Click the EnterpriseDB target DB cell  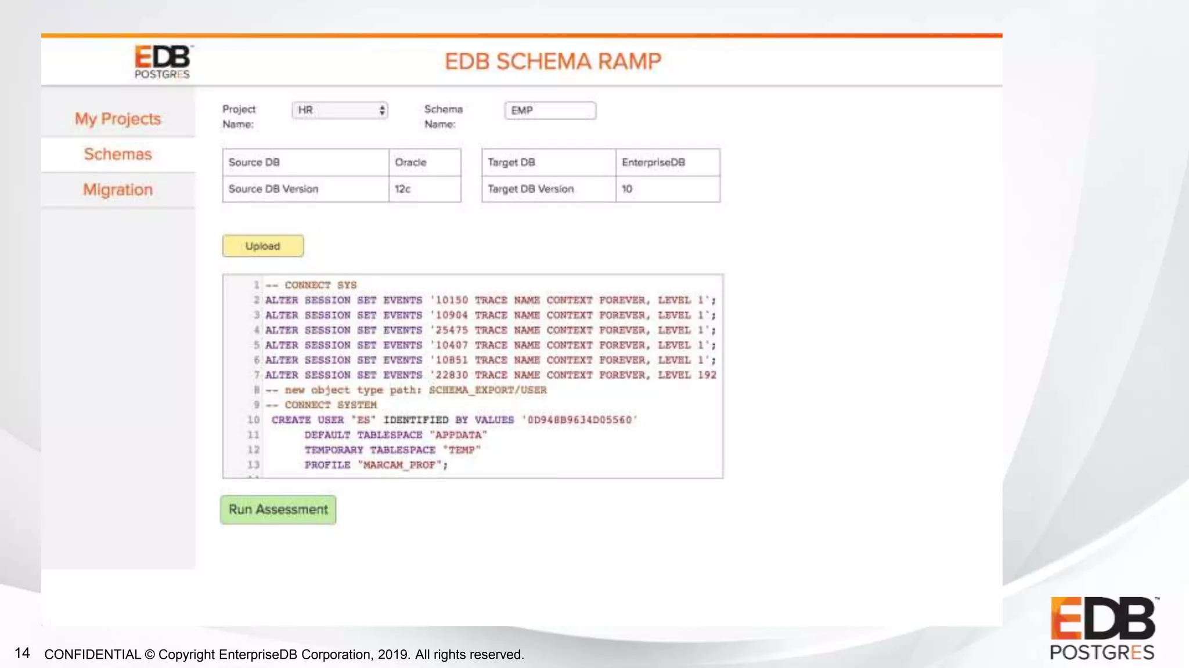pos(667,162)
